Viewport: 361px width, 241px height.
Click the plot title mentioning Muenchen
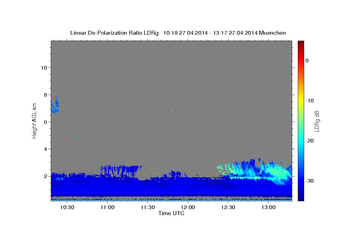point(178,33)
